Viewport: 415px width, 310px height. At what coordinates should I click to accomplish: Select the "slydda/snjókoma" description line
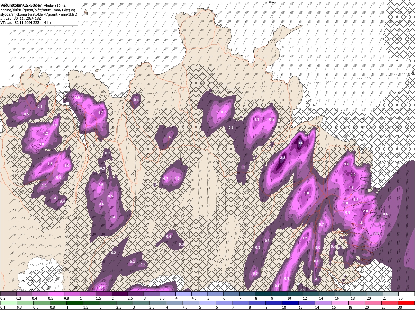click(39, 14)
